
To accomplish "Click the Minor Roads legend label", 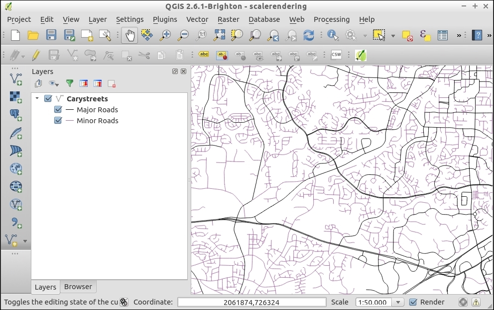I will point(97,121).
